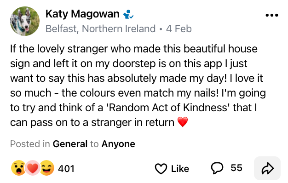Click the Anyone audience link
Image resolution: width=288 pixels, height=183 pixels.
pos(118,144)
